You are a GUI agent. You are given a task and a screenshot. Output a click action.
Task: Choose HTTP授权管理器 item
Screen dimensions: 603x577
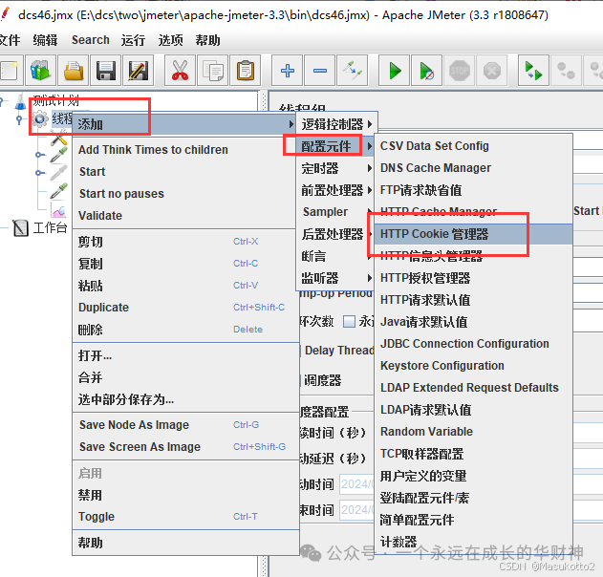473,278
